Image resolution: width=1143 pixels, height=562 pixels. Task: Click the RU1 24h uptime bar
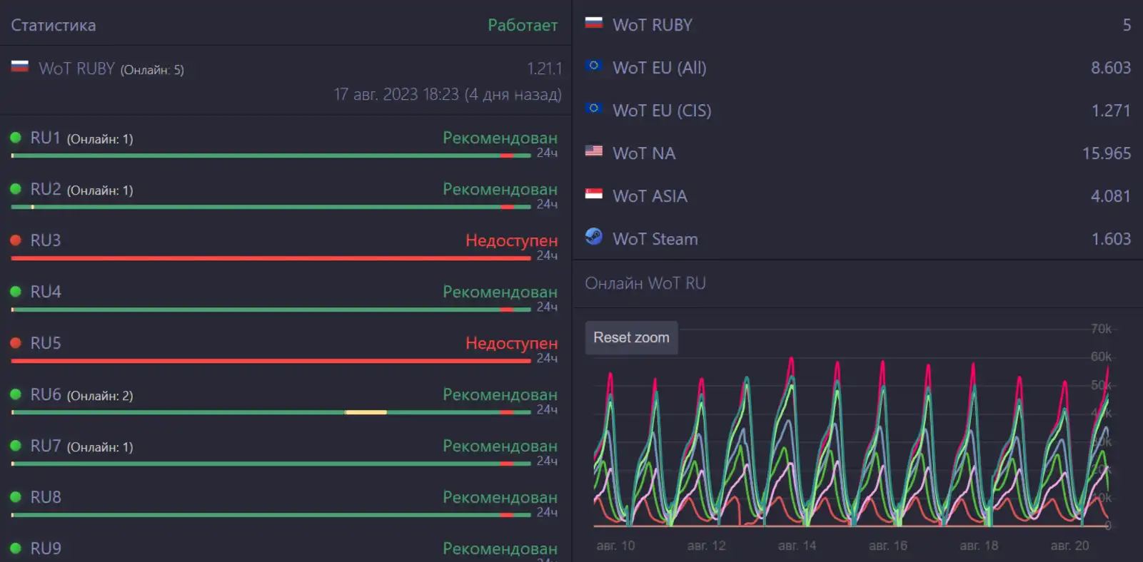pyautogui.click(x=271, y=155)
